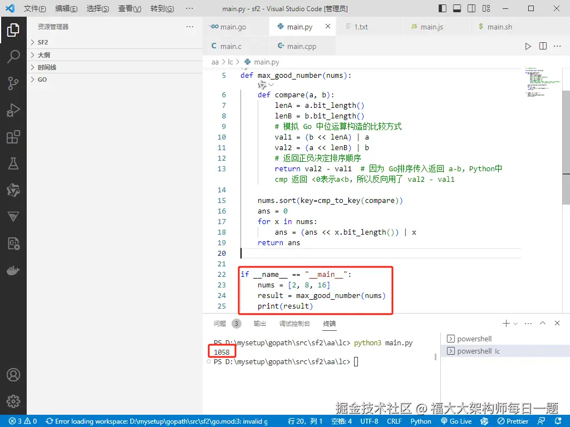Customize layout from title bar
Viewport: 570px width, 427px height.
(486, 8)
